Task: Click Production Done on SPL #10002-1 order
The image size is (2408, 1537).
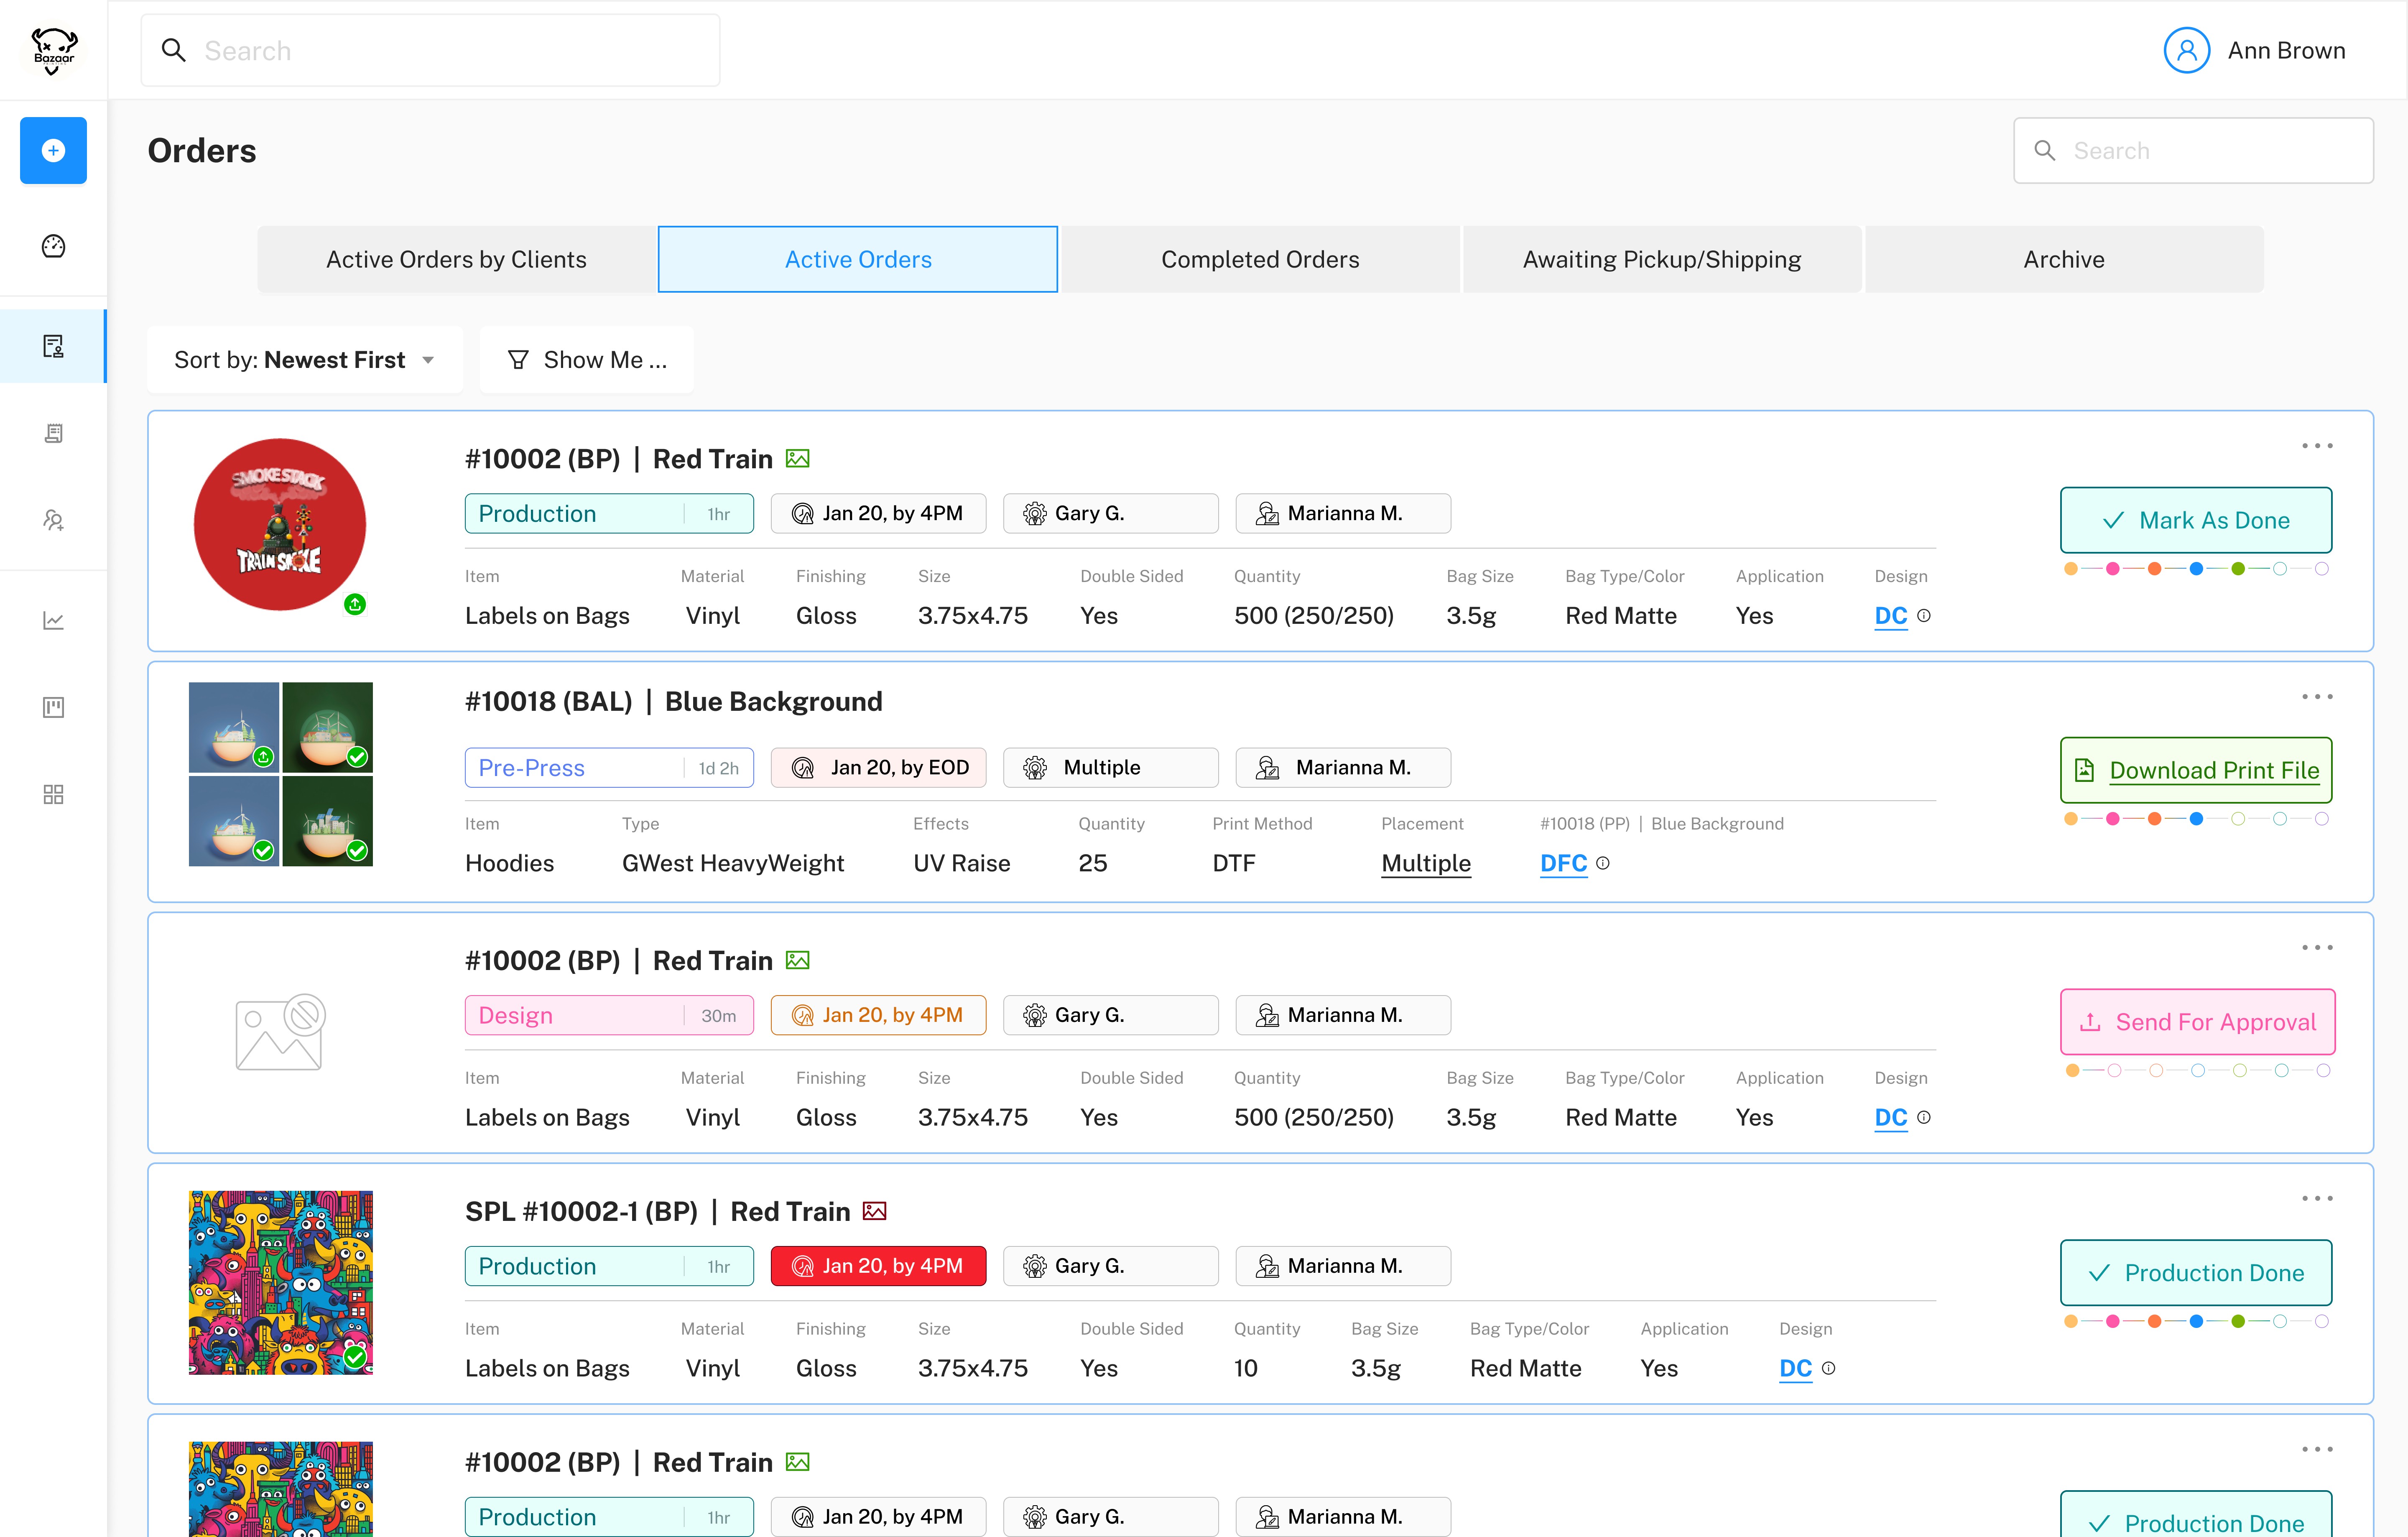Action: click(x=2196, y=1273)
